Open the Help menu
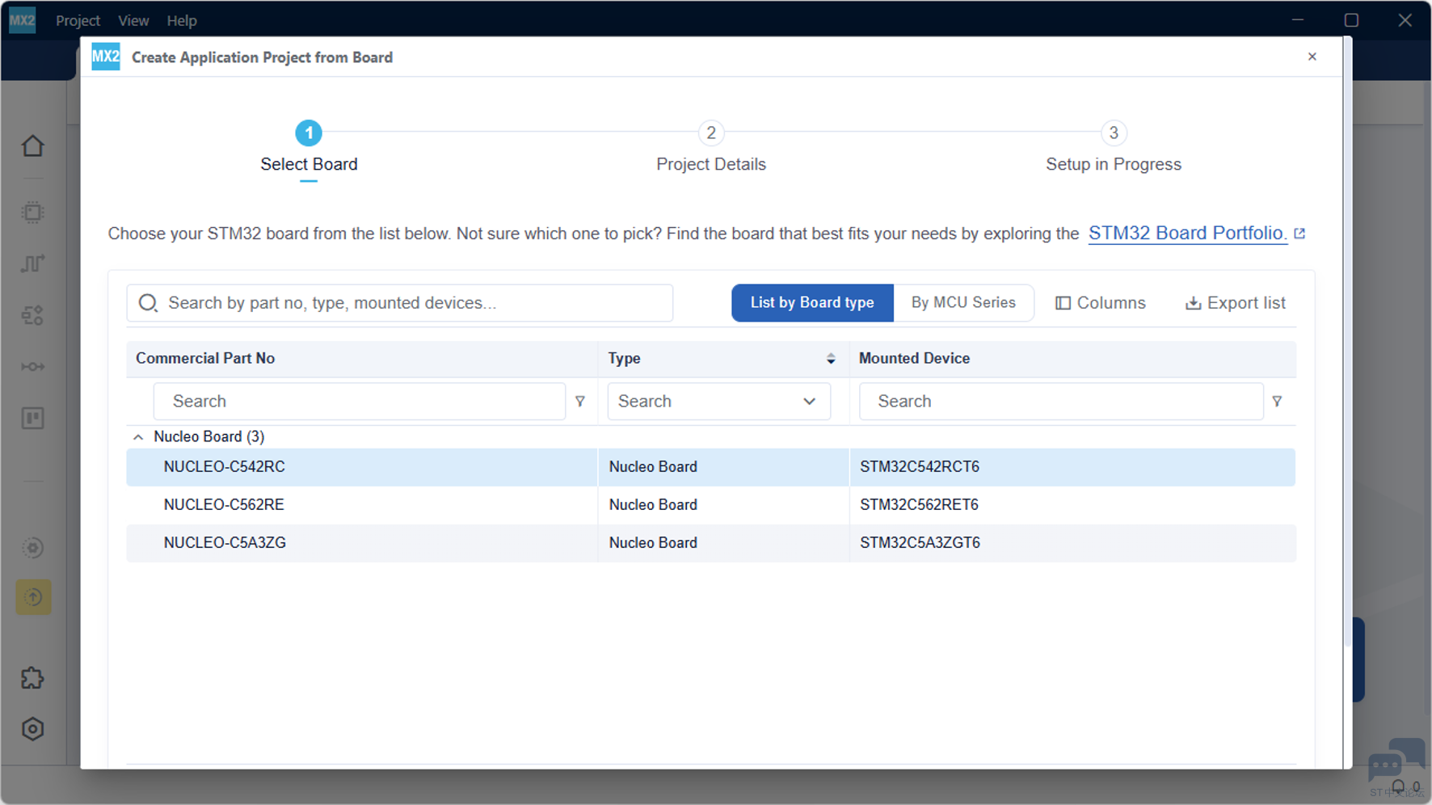Screen dimensions: 1432x805 coord(182,20)
